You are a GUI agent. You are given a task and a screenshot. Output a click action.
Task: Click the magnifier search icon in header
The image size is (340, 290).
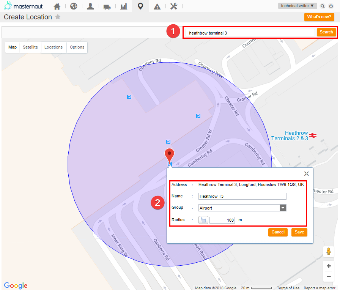tap(323, 6)
